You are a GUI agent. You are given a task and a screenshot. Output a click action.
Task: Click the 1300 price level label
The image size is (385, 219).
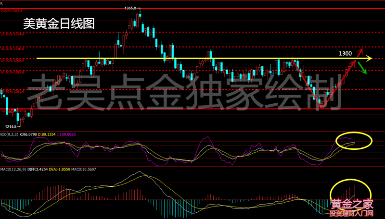point(345,53)
